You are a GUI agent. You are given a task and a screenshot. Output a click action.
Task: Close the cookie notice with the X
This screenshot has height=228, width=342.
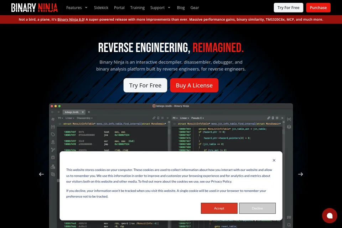click(x=274, y=160)
